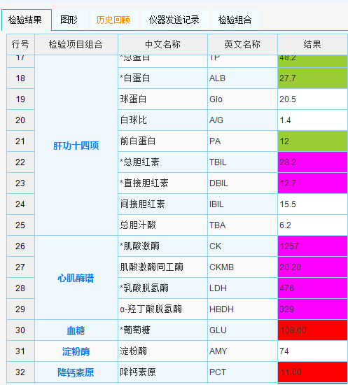Click the 肝功十四项 group link
Screen dimensions: 348x385
pos(76,146)
